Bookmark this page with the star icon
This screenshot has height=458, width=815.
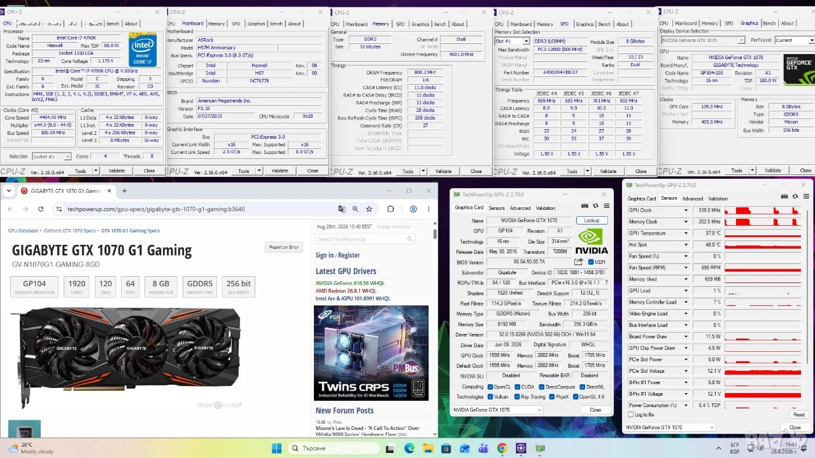370,209
